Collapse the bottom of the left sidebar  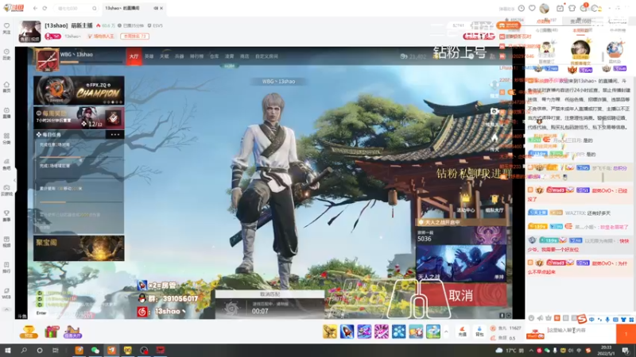6,309
